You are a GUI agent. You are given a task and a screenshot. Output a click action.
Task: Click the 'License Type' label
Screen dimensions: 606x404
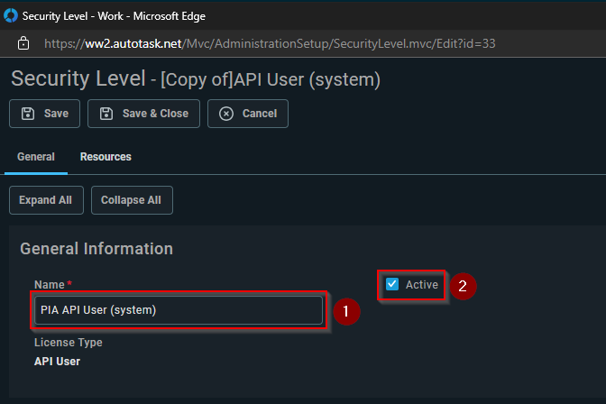point(69,343)
